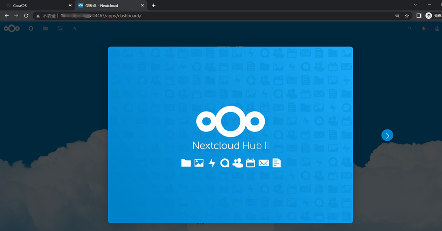Screen dimensions: 442x231
Task: Open the Activity lightning icon in header
Action: [x=75, y=28]
